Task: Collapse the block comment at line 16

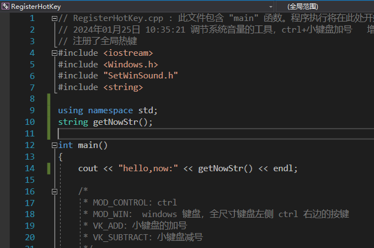Action: click(x=55, y=192)
